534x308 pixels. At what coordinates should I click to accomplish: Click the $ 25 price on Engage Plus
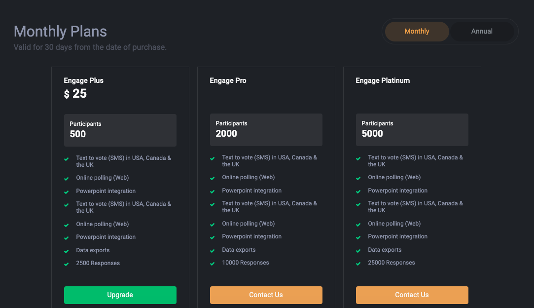(75, 93)
